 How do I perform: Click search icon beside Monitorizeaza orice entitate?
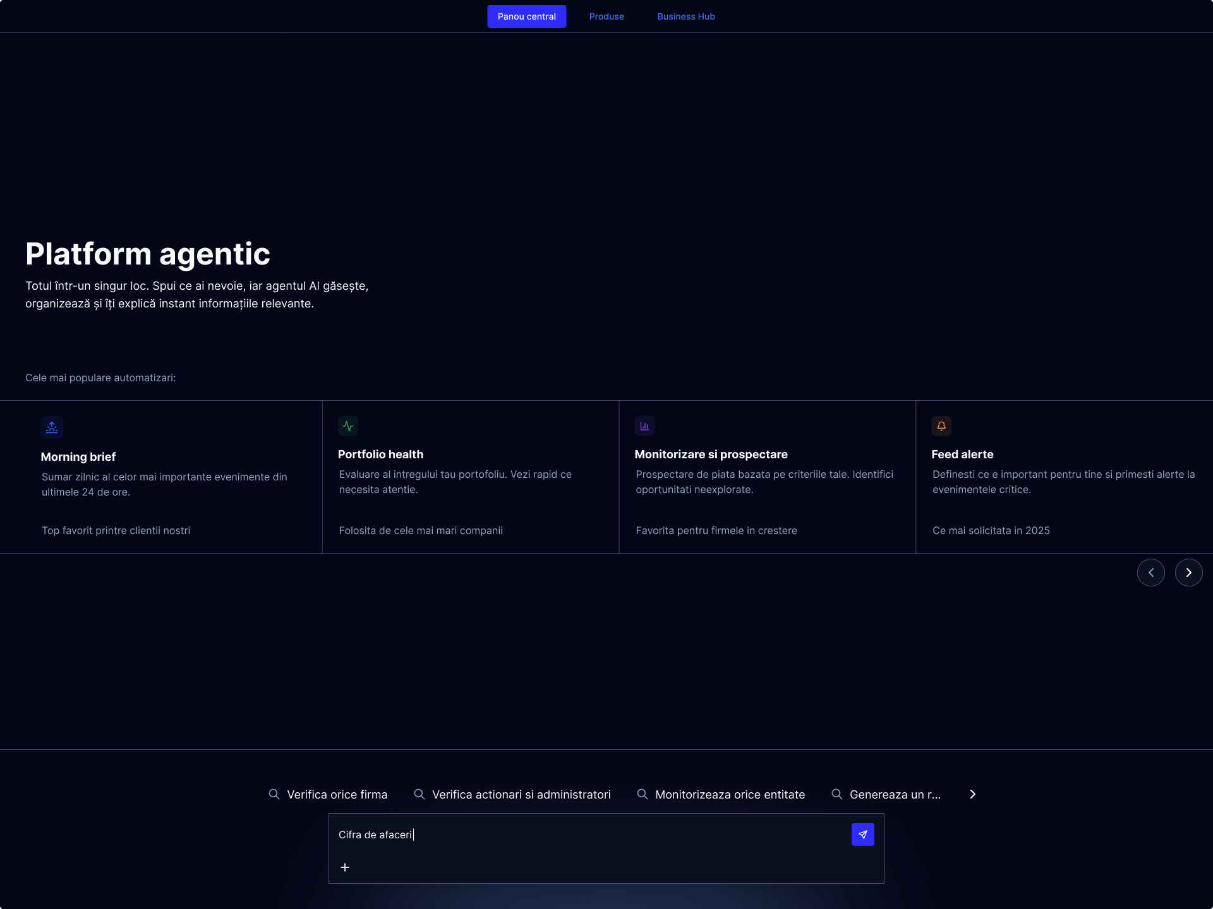tap(643, 794)
